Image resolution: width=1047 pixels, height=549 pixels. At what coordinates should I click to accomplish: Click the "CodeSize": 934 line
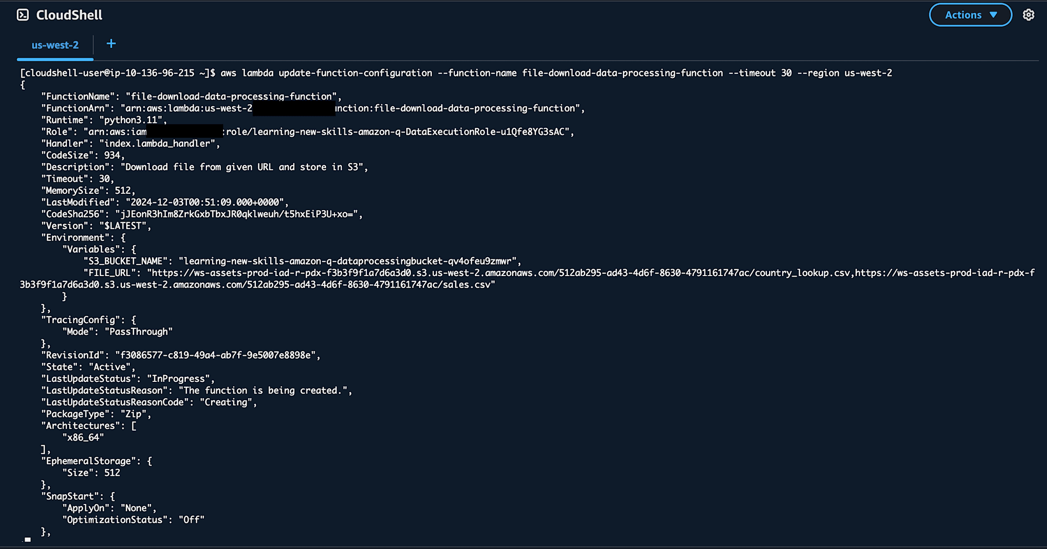83,155
